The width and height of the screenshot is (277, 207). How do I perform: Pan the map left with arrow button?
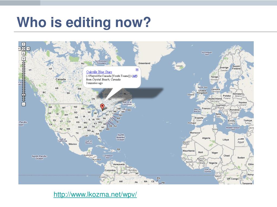[19, 49]
